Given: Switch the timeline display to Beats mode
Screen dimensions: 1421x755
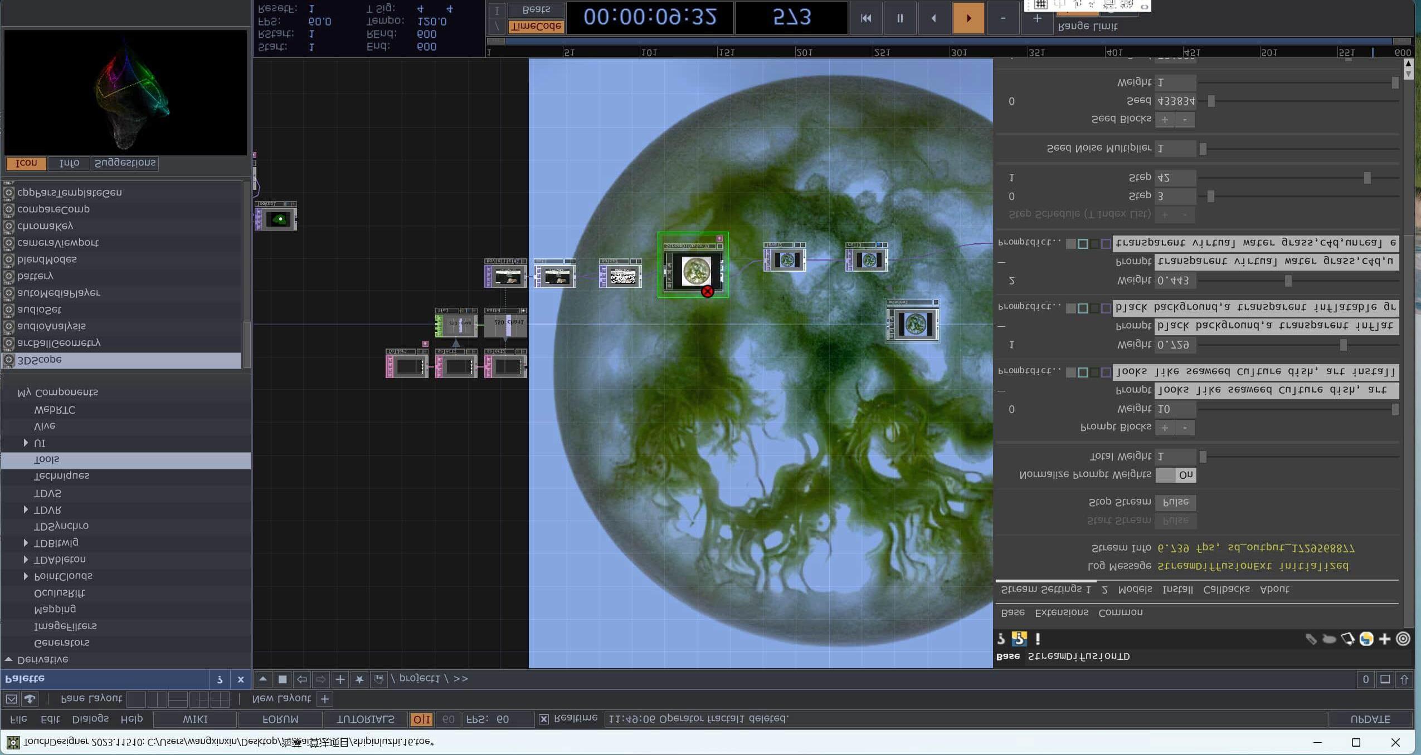Looking at the screenshot, I should (536, 10).
